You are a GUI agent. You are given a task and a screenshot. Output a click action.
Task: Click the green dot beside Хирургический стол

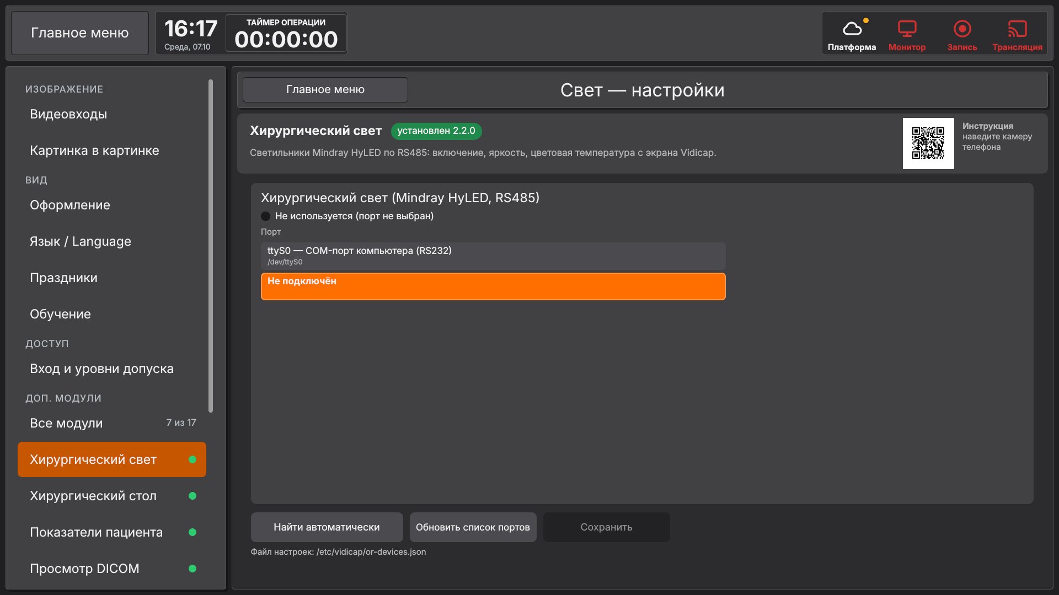(192, 496)
